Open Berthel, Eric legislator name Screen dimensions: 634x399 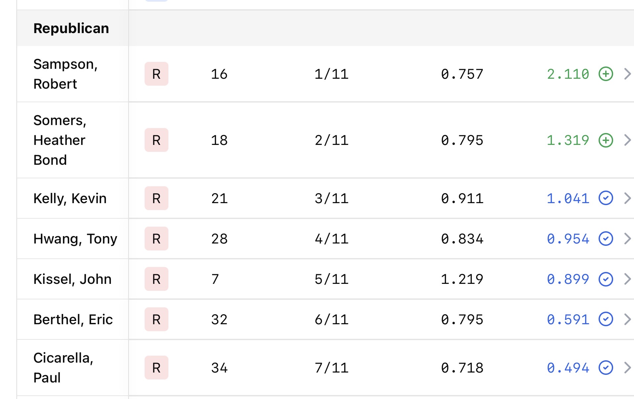[73, 319]
